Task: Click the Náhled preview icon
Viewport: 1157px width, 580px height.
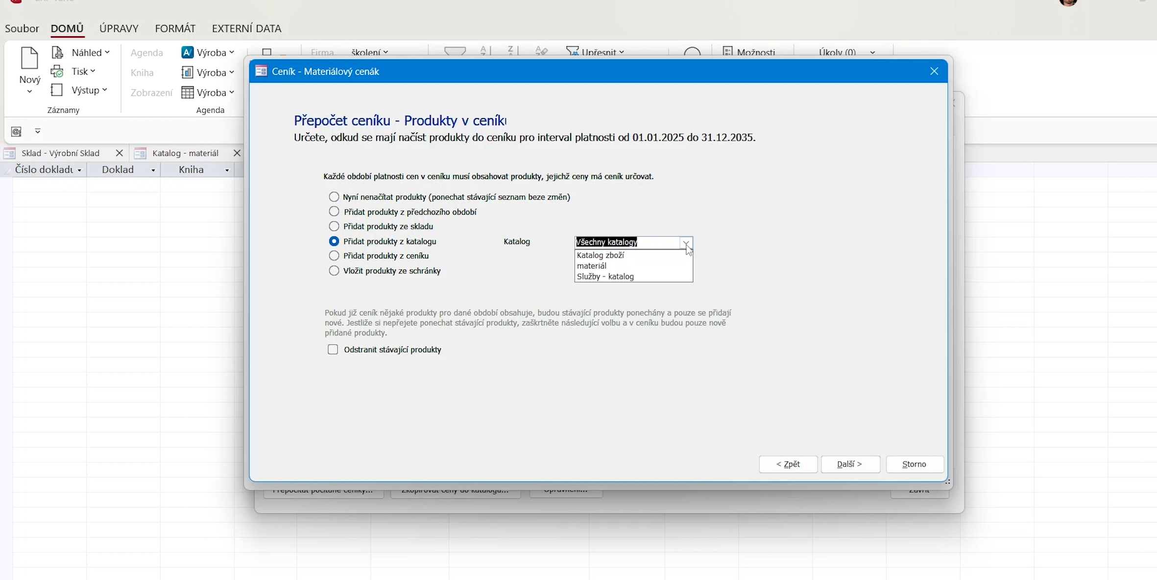Action: (x=57, y=52)
